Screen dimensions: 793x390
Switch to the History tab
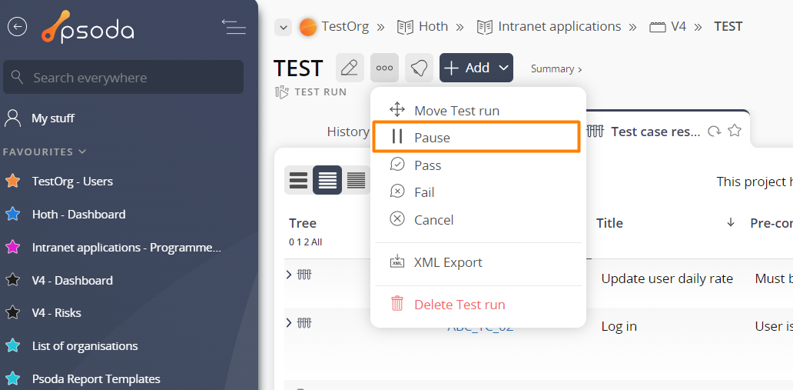pyautogui.click(x=348, y=132)
